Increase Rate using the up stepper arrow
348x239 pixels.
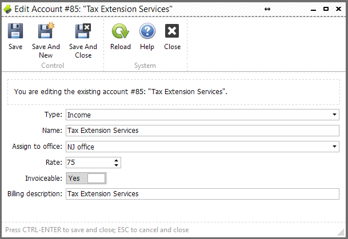tap(116, 160)
